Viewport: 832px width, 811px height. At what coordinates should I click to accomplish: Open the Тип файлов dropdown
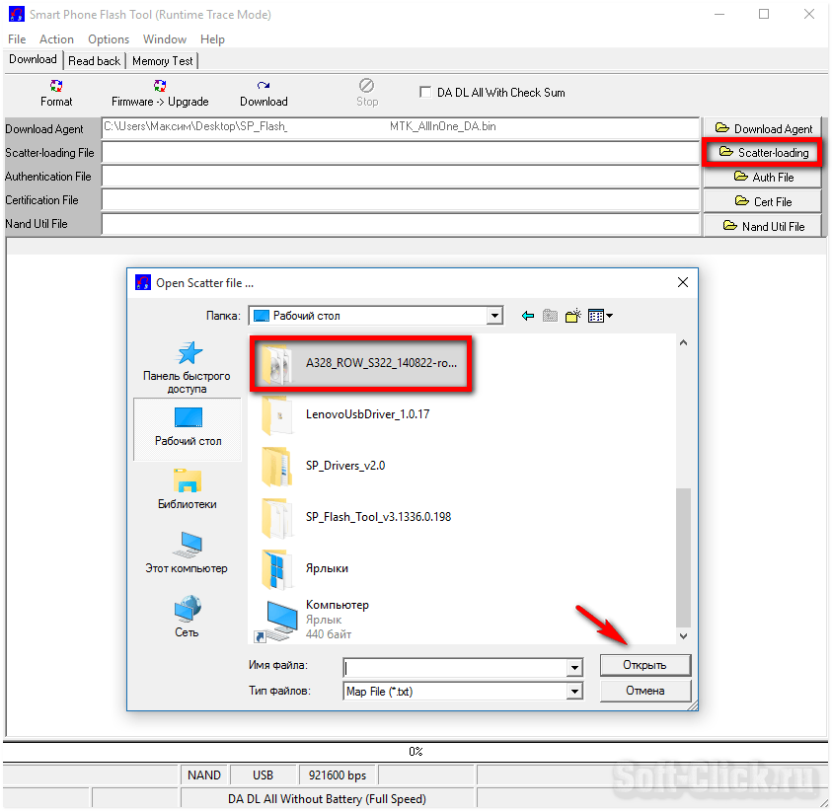pos(574,692)
